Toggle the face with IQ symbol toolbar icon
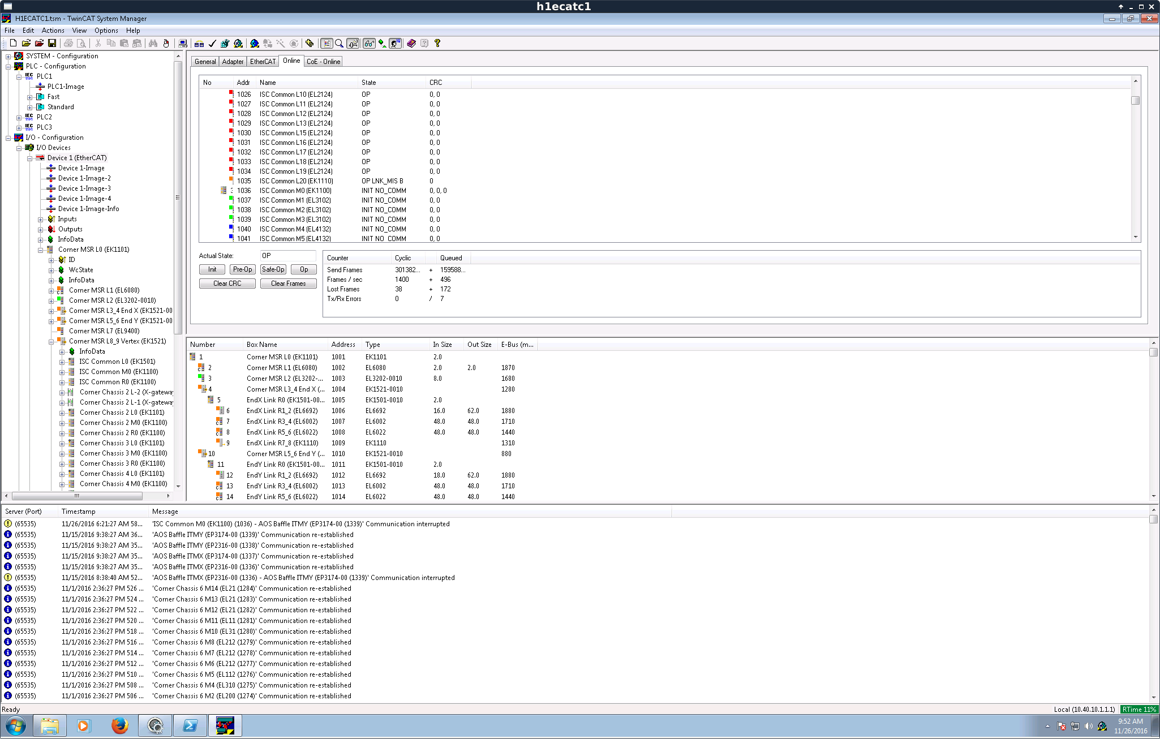1160x739 pixels. [x=396, y=43]
